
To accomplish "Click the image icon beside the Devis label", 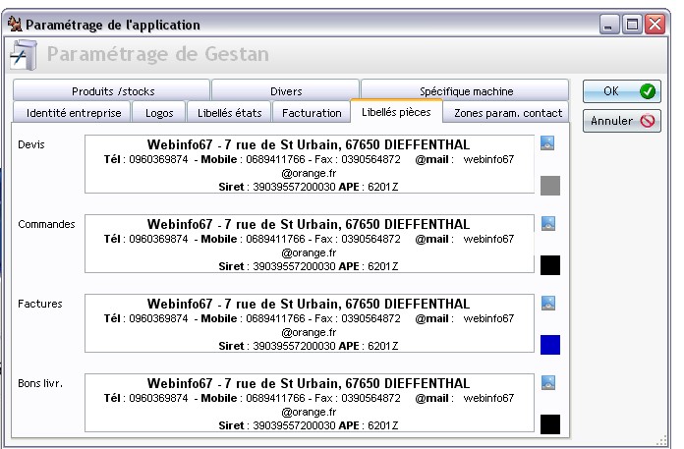I will 548,143.
